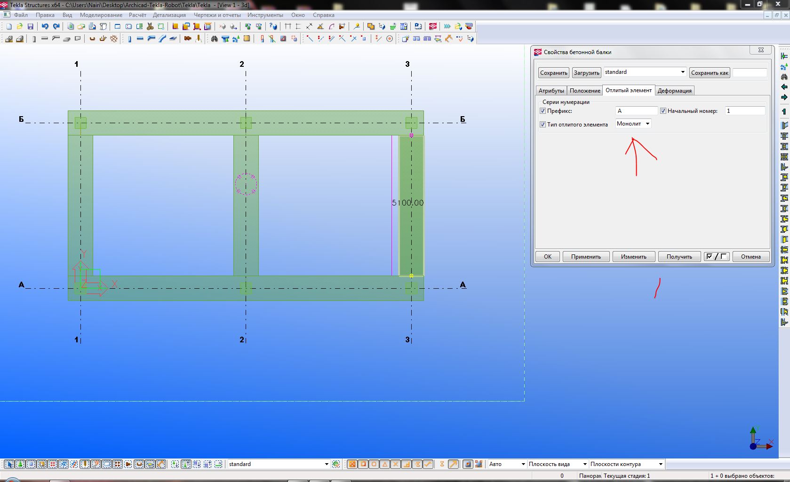The image size is (790, 482).
Task: Click the Save floppy disk icon
Action: click(x=31, y=27)
